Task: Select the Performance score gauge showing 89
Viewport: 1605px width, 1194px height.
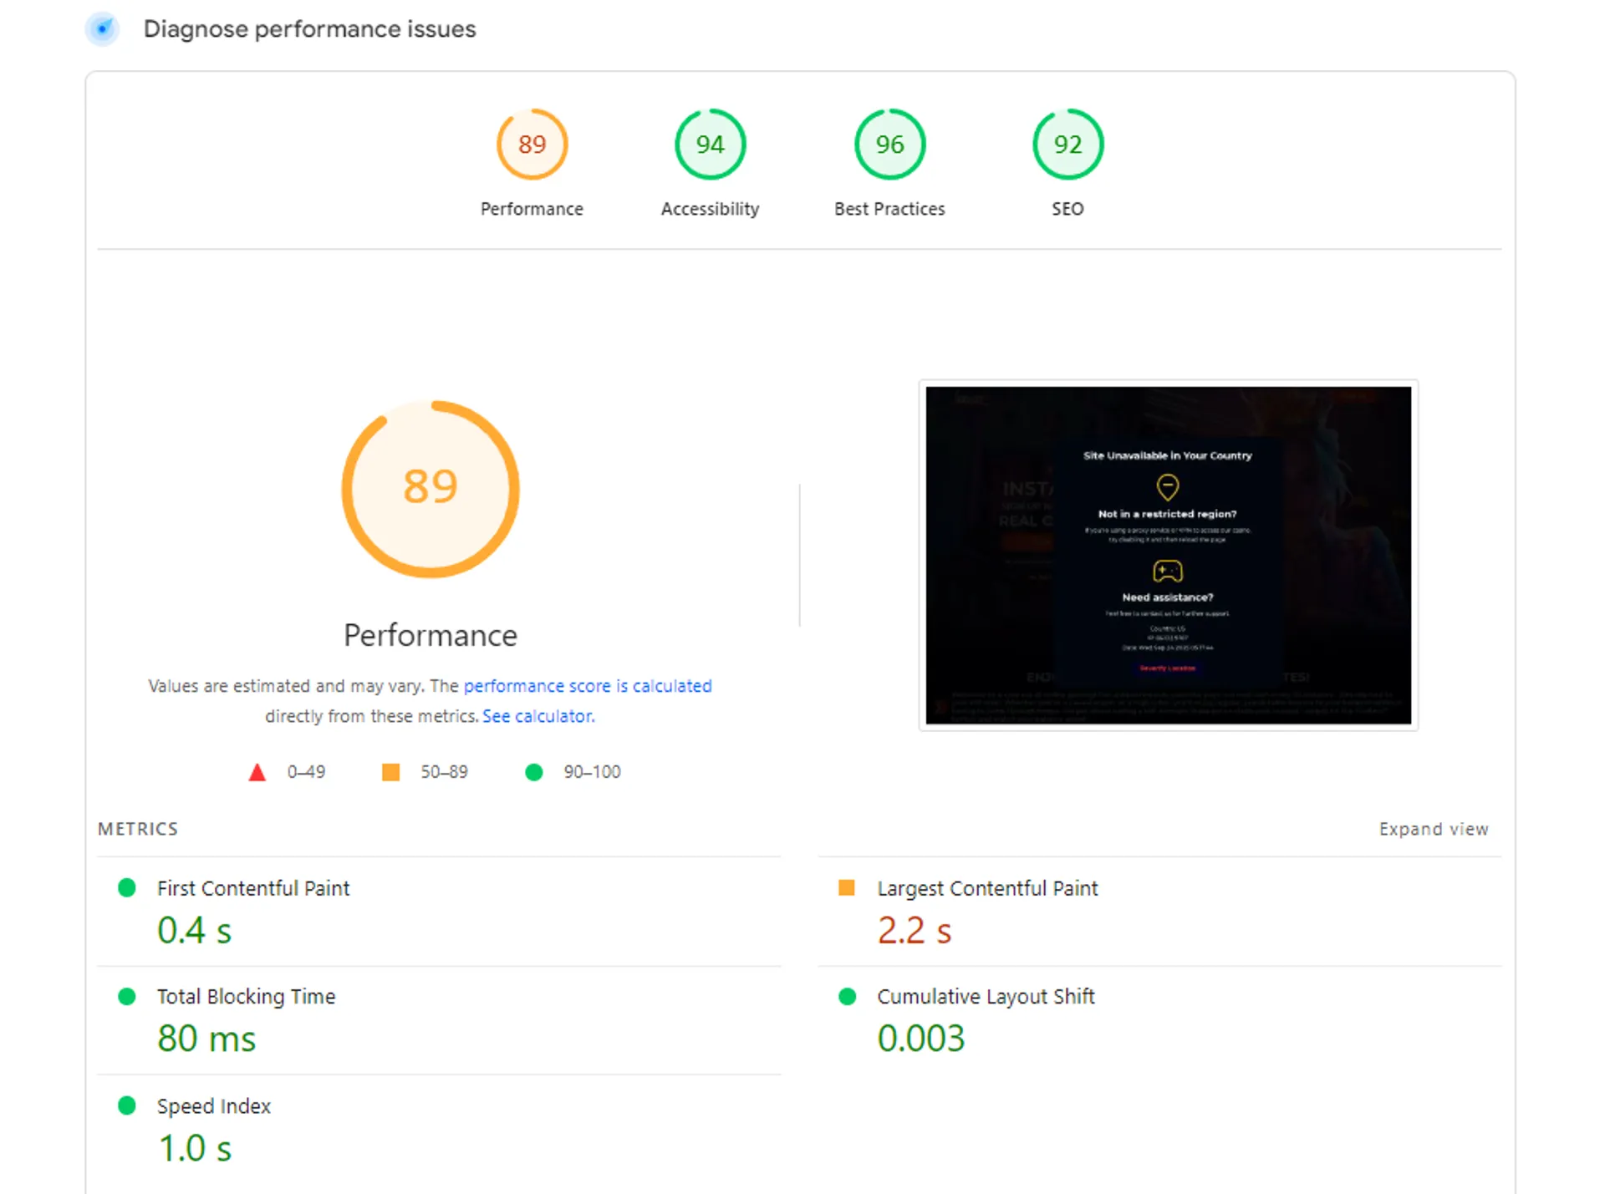Action: pos(532,144)
